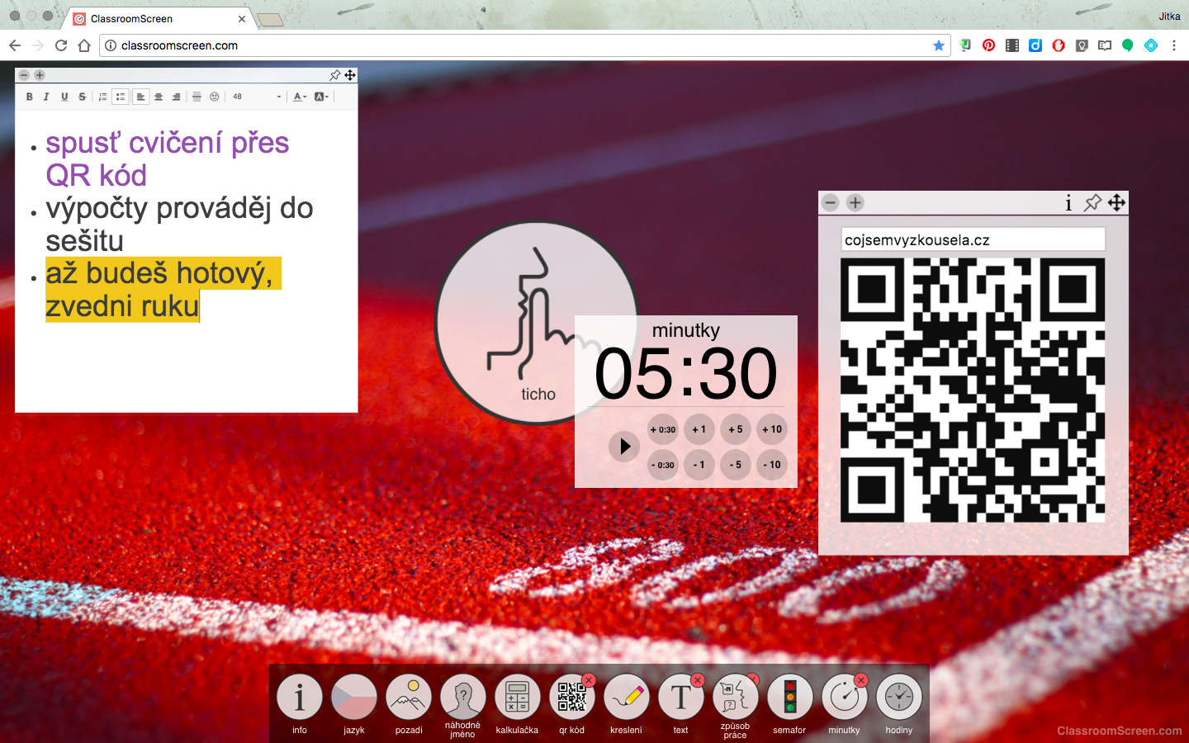Screen dimensions: 1189x743
Task: Add five minutes with + 5 button
Action: click(x=736, y=429)
